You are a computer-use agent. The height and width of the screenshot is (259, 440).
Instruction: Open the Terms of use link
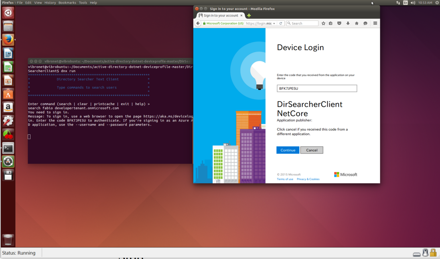[285, 179]
